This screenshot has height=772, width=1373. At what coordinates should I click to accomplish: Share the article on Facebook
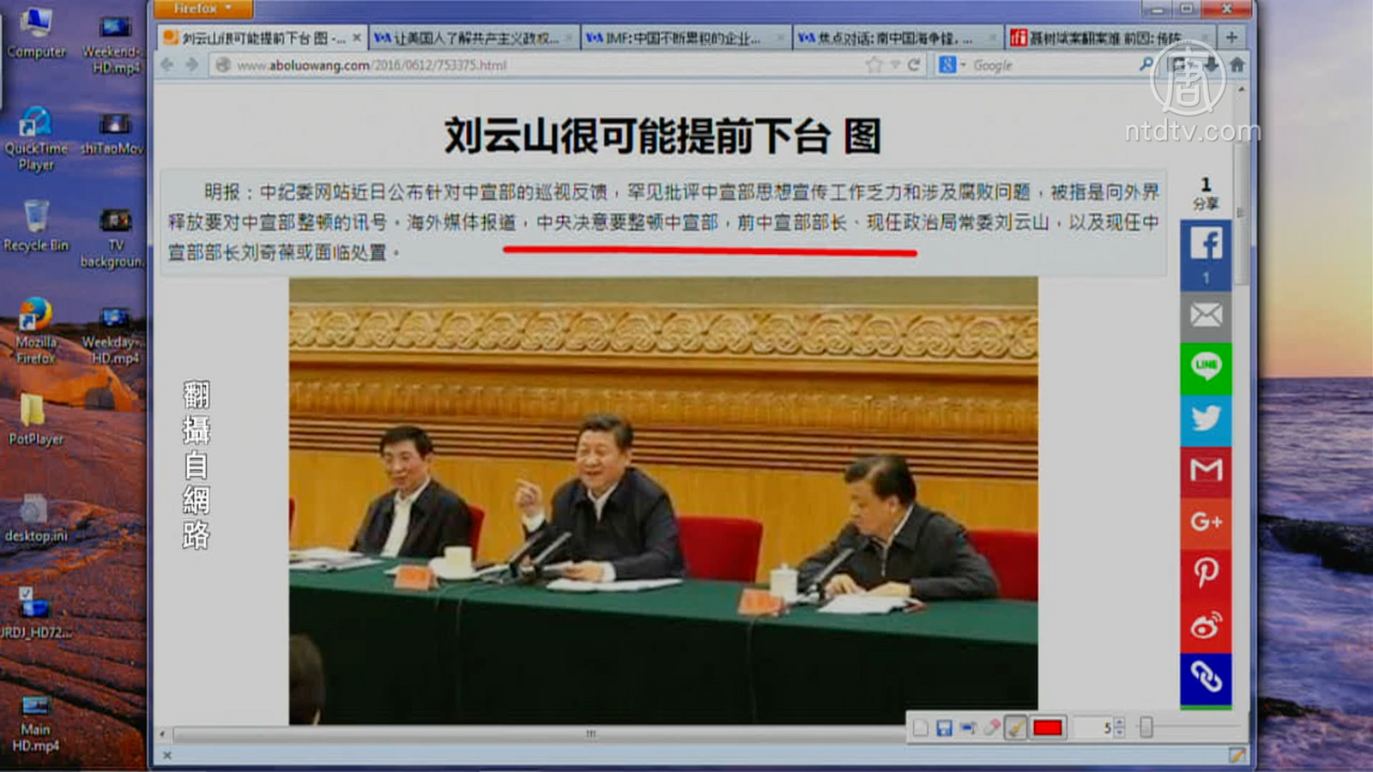point(1206,245)
